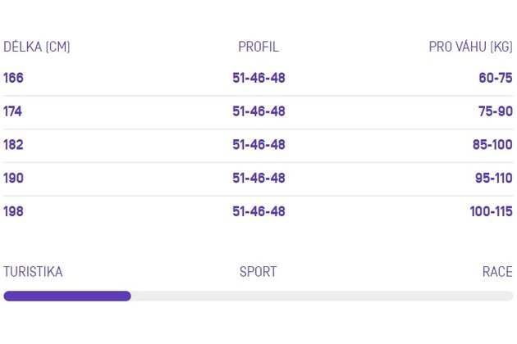
Task: Click the gray unfilled part of the bar
Action: 323,296
